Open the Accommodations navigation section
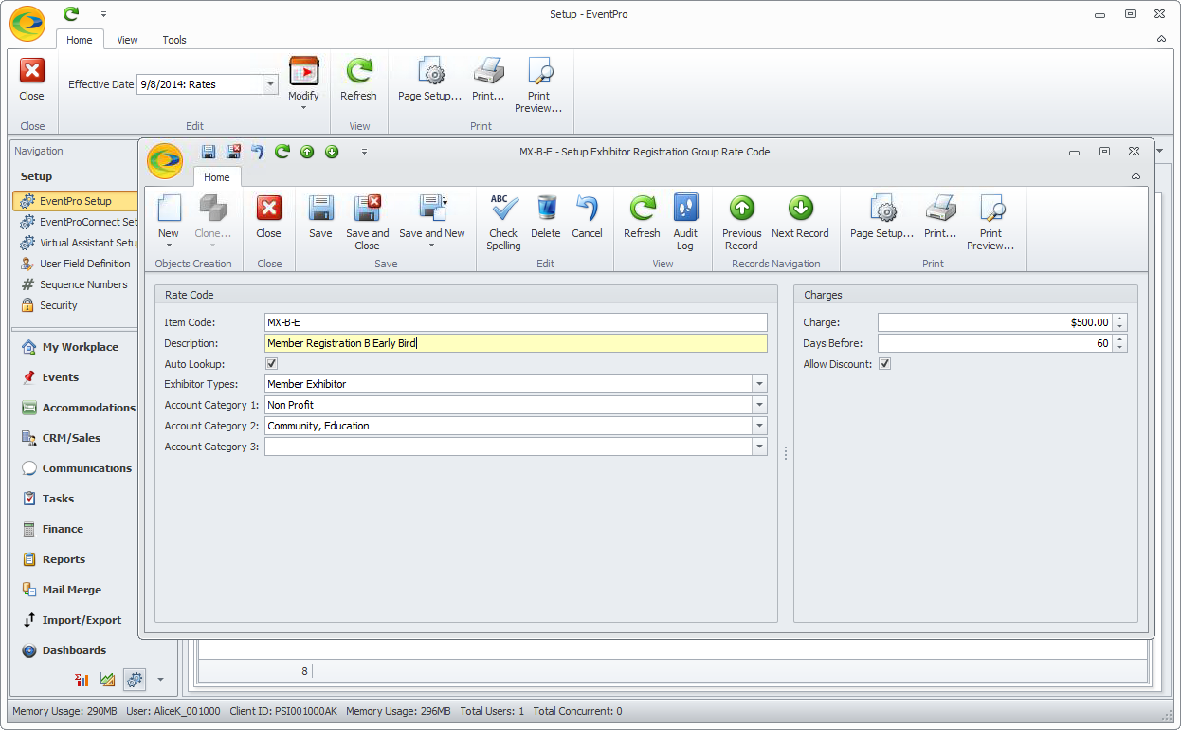 pyautogui.click(x=78, y=408)
